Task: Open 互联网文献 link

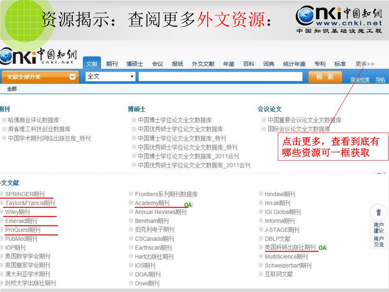Action: click(x=279, y=274)
